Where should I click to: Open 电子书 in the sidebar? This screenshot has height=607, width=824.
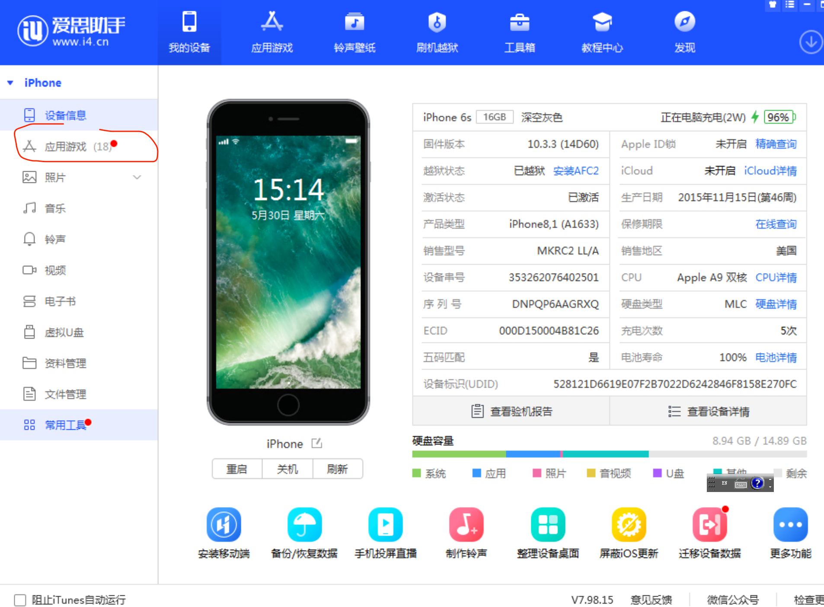(x=79, y=301)
